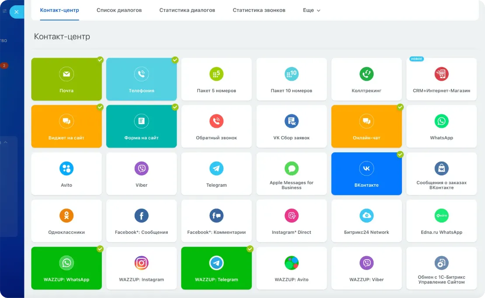485x298 pixels.
Task: Click the WAZZUP: Avito colored dots icon
Action: pos(291,263)
